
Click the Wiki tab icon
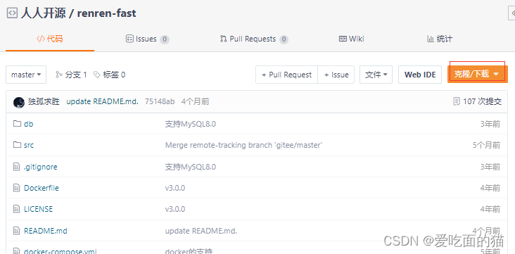(x=343, y=39)
